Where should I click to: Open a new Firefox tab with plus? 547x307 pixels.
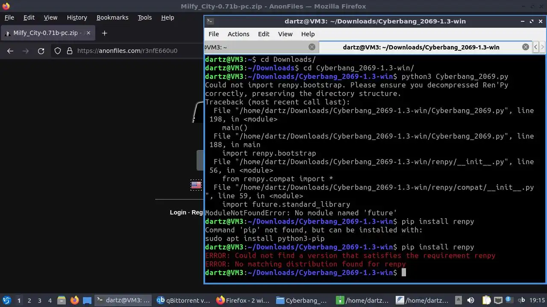tap(104, 33)
